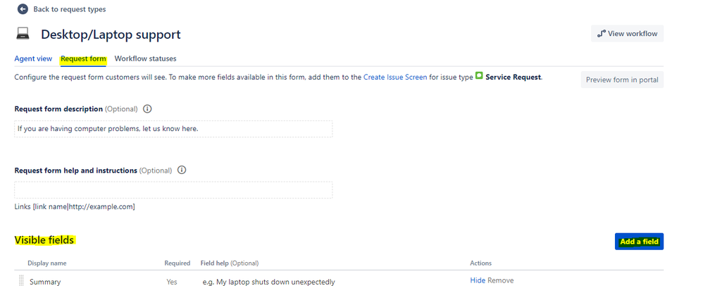The image size is (703, 286).
Task: Click workflow icon in View workflow button
Action: 602,34
